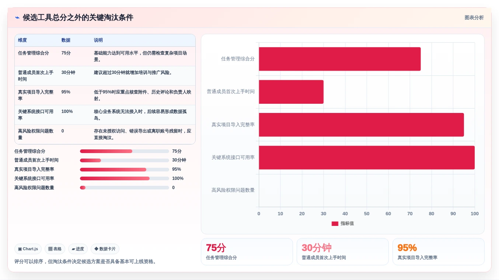Screen dimensions: 499x280
Task: Click the red 指标值 legend swatch
Action: pyautogui.click(x=335, y=224)
